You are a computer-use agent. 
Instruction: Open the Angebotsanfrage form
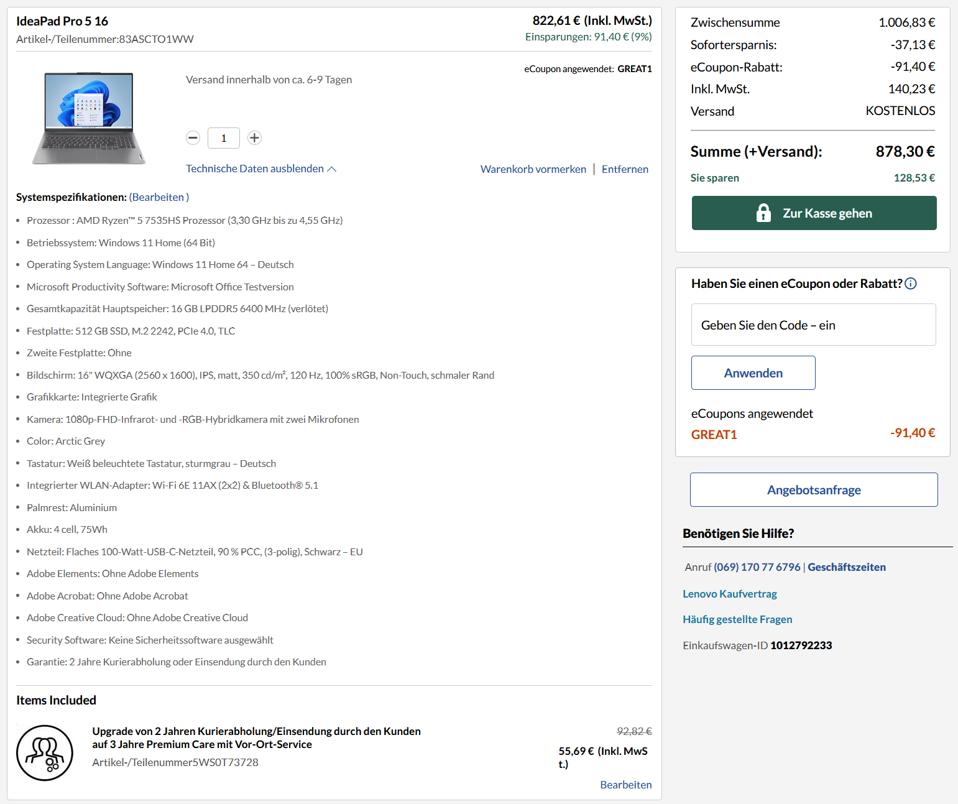[x=814, y=489]
